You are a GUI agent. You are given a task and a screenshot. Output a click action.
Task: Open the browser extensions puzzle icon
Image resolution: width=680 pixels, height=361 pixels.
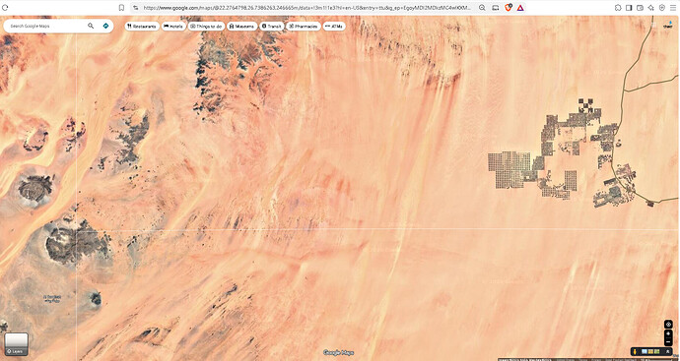pos(618,8)
